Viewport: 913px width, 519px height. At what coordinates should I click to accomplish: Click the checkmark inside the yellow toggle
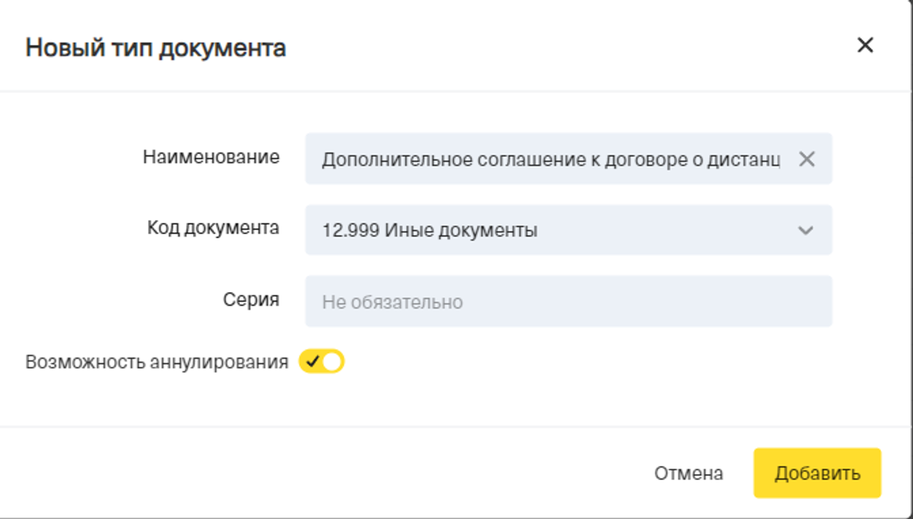click(313, 362)
